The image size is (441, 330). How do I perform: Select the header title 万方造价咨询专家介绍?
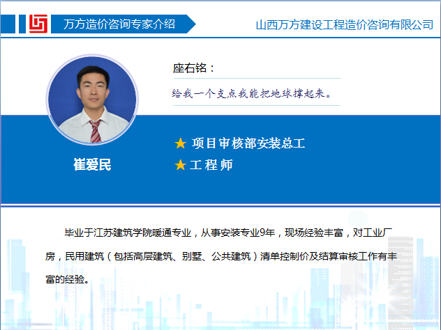click(x=119, y=24)
